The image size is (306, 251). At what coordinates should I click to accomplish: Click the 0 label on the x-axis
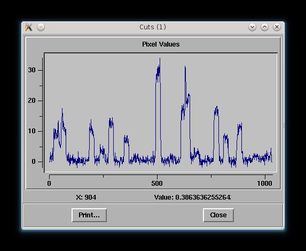(x=49, y=184)
